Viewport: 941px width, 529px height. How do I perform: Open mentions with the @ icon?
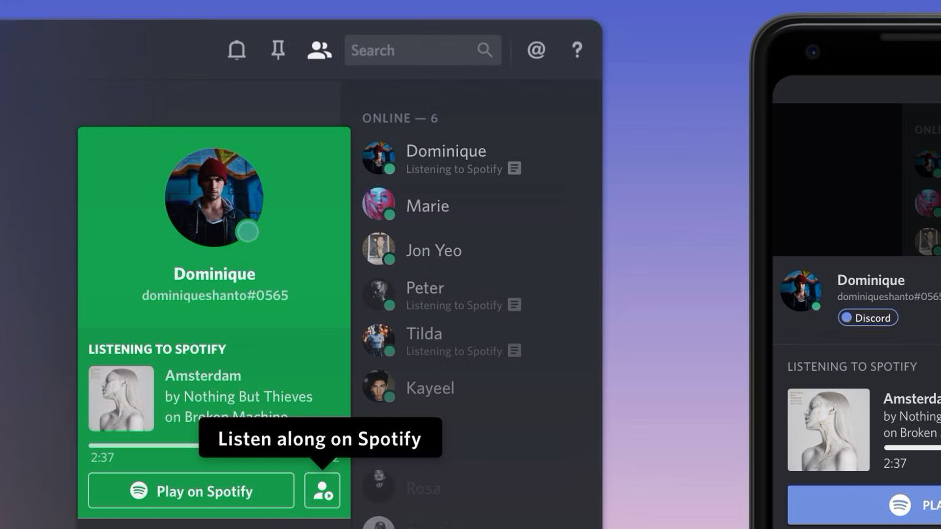coord(536,50)
